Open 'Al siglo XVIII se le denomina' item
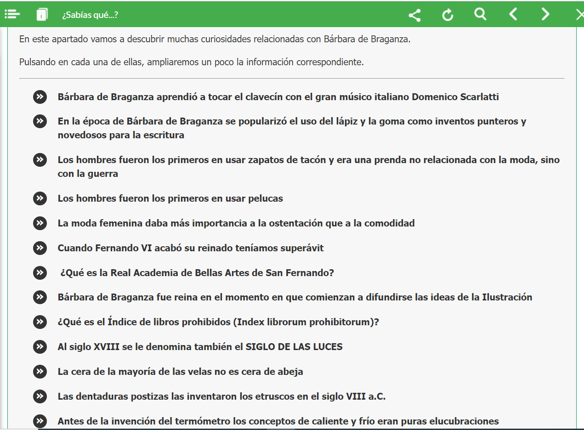The image size is (584, 430). coord(200,347)
